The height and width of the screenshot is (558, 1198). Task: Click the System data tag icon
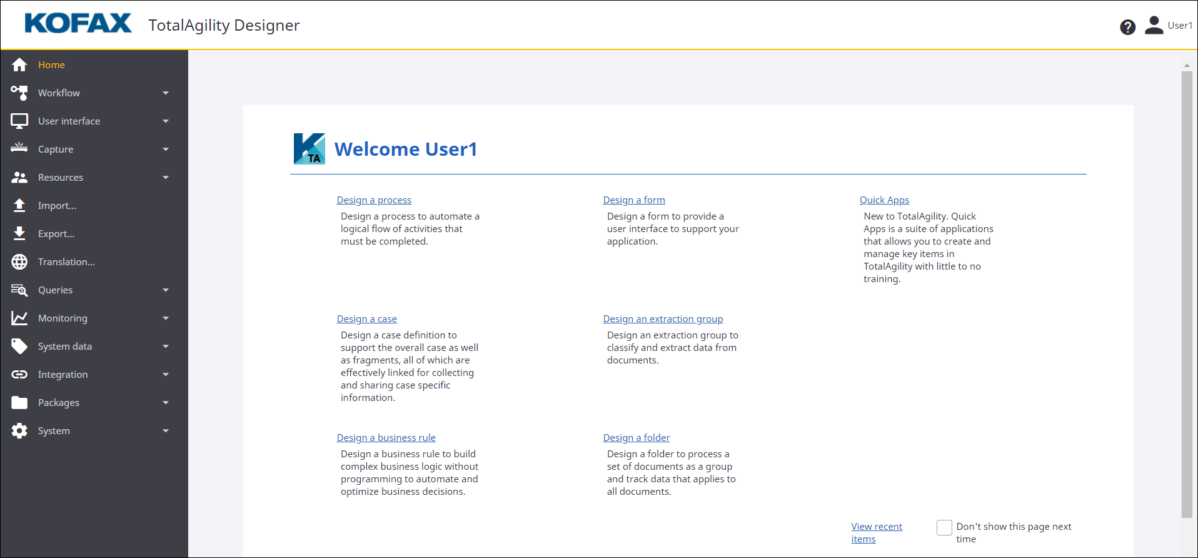pyautogui.click(x=19, y=347)
